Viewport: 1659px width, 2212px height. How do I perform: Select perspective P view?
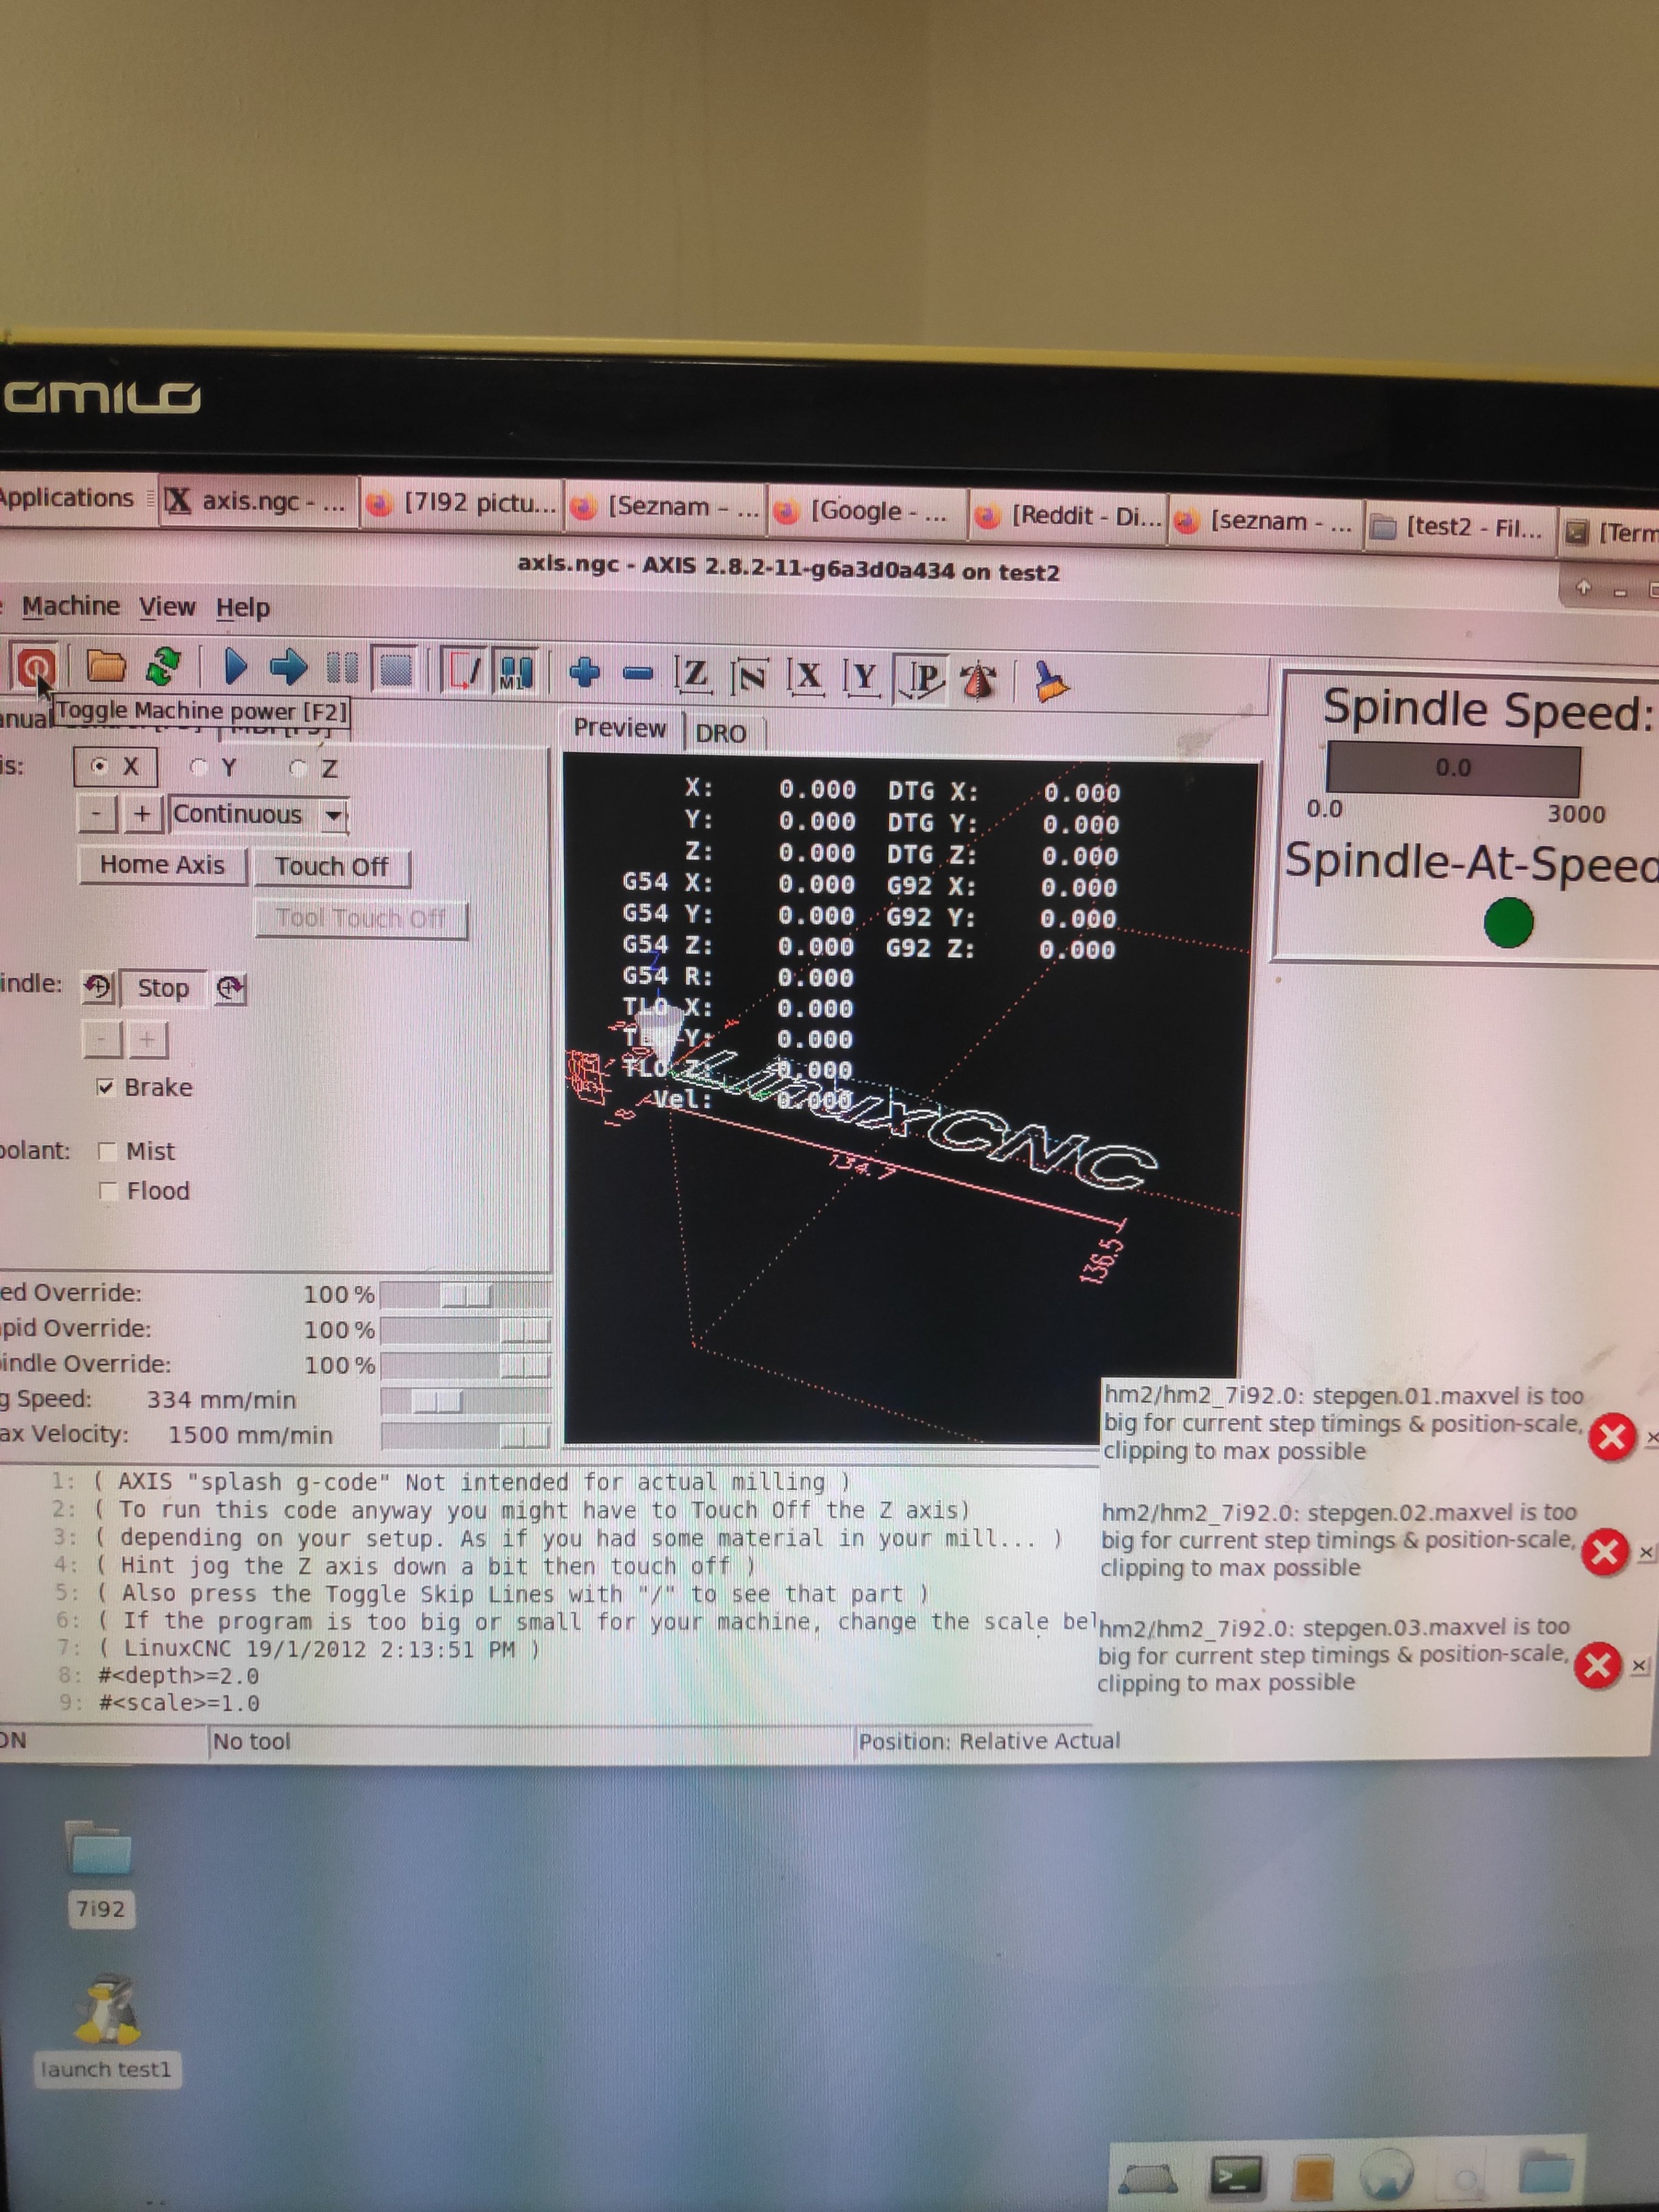click(x=921, y=680)
